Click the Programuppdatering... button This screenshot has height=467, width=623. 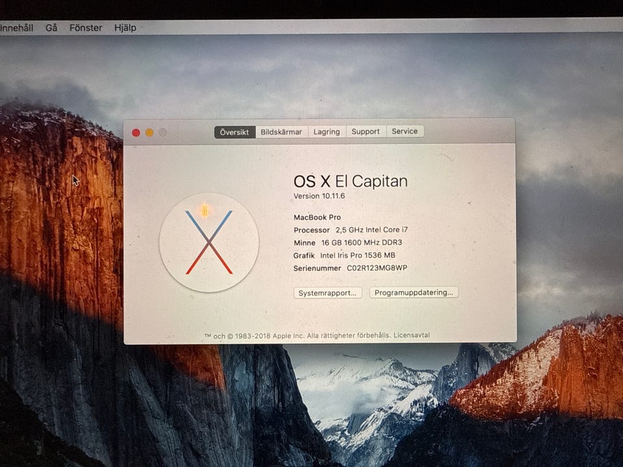413,293
